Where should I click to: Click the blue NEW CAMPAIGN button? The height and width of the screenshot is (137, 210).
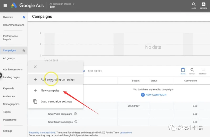point(154,95)
